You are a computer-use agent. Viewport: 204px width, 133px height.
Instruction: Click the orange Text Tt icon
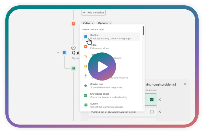coord(86,56)
